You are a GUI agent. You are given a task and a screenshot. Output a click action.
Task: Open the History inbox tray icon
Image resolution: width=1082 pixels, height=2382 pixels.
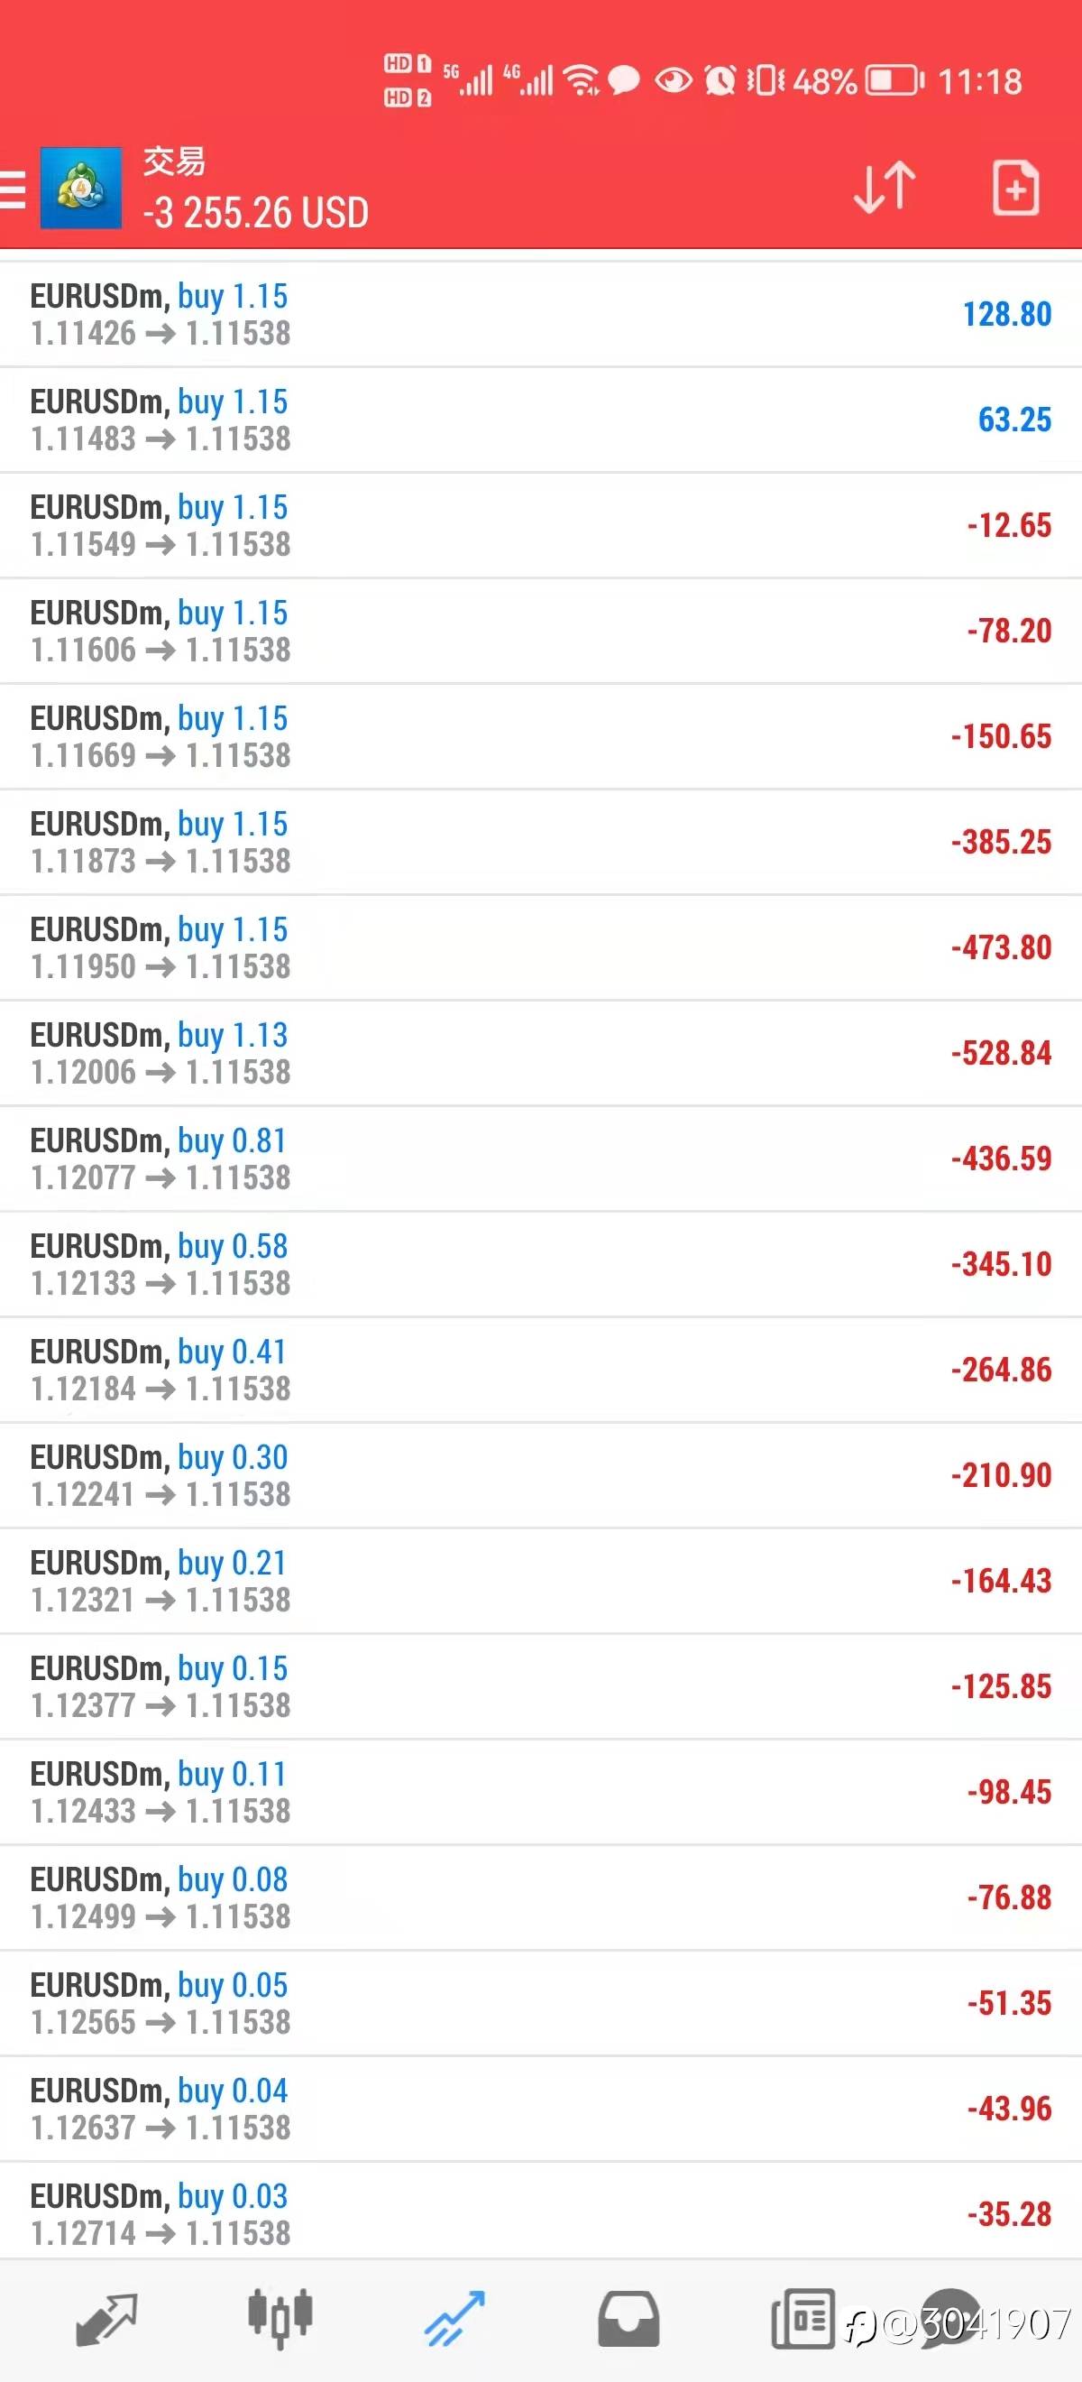(628, 2319)
